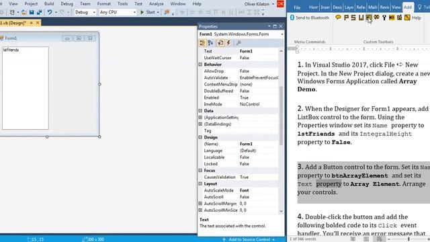Image resolution: width=430 pixels, height=242 pixels.
Task: Click the S icon in Custom Toolbars
Action: (x=353, y=17)
